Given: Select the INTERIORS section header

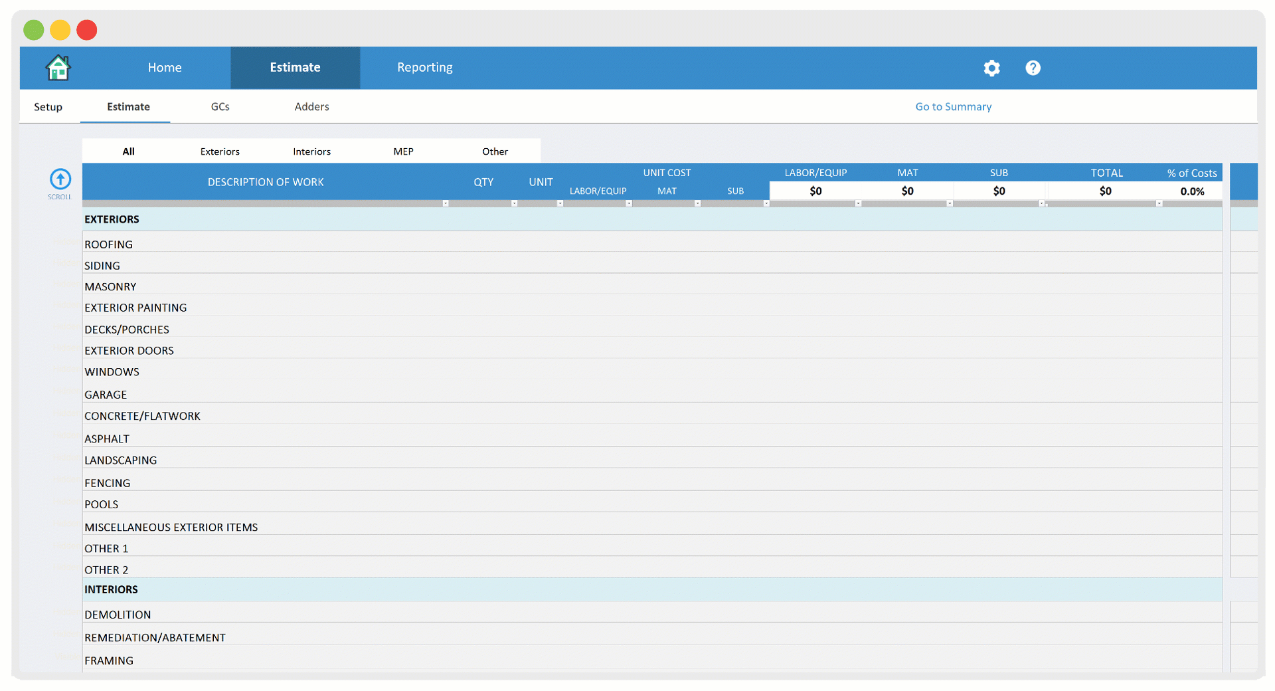Looking at the screenshot, I should (x=652, y=590).
